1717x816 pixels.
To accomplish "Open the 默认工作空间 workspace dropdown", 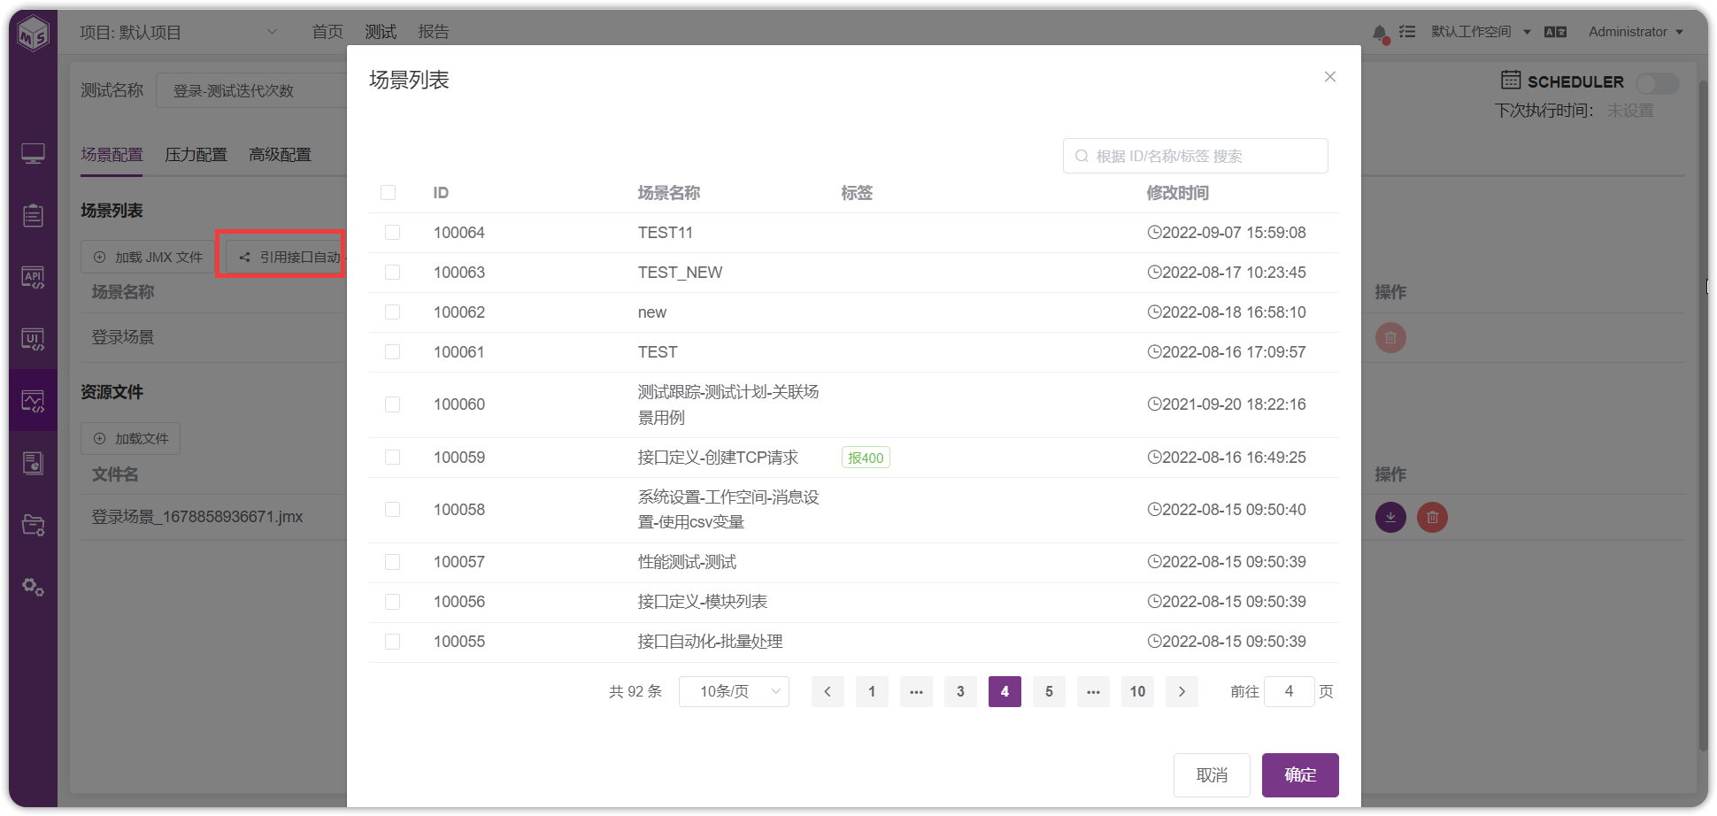I will (x=1481, y=32).
